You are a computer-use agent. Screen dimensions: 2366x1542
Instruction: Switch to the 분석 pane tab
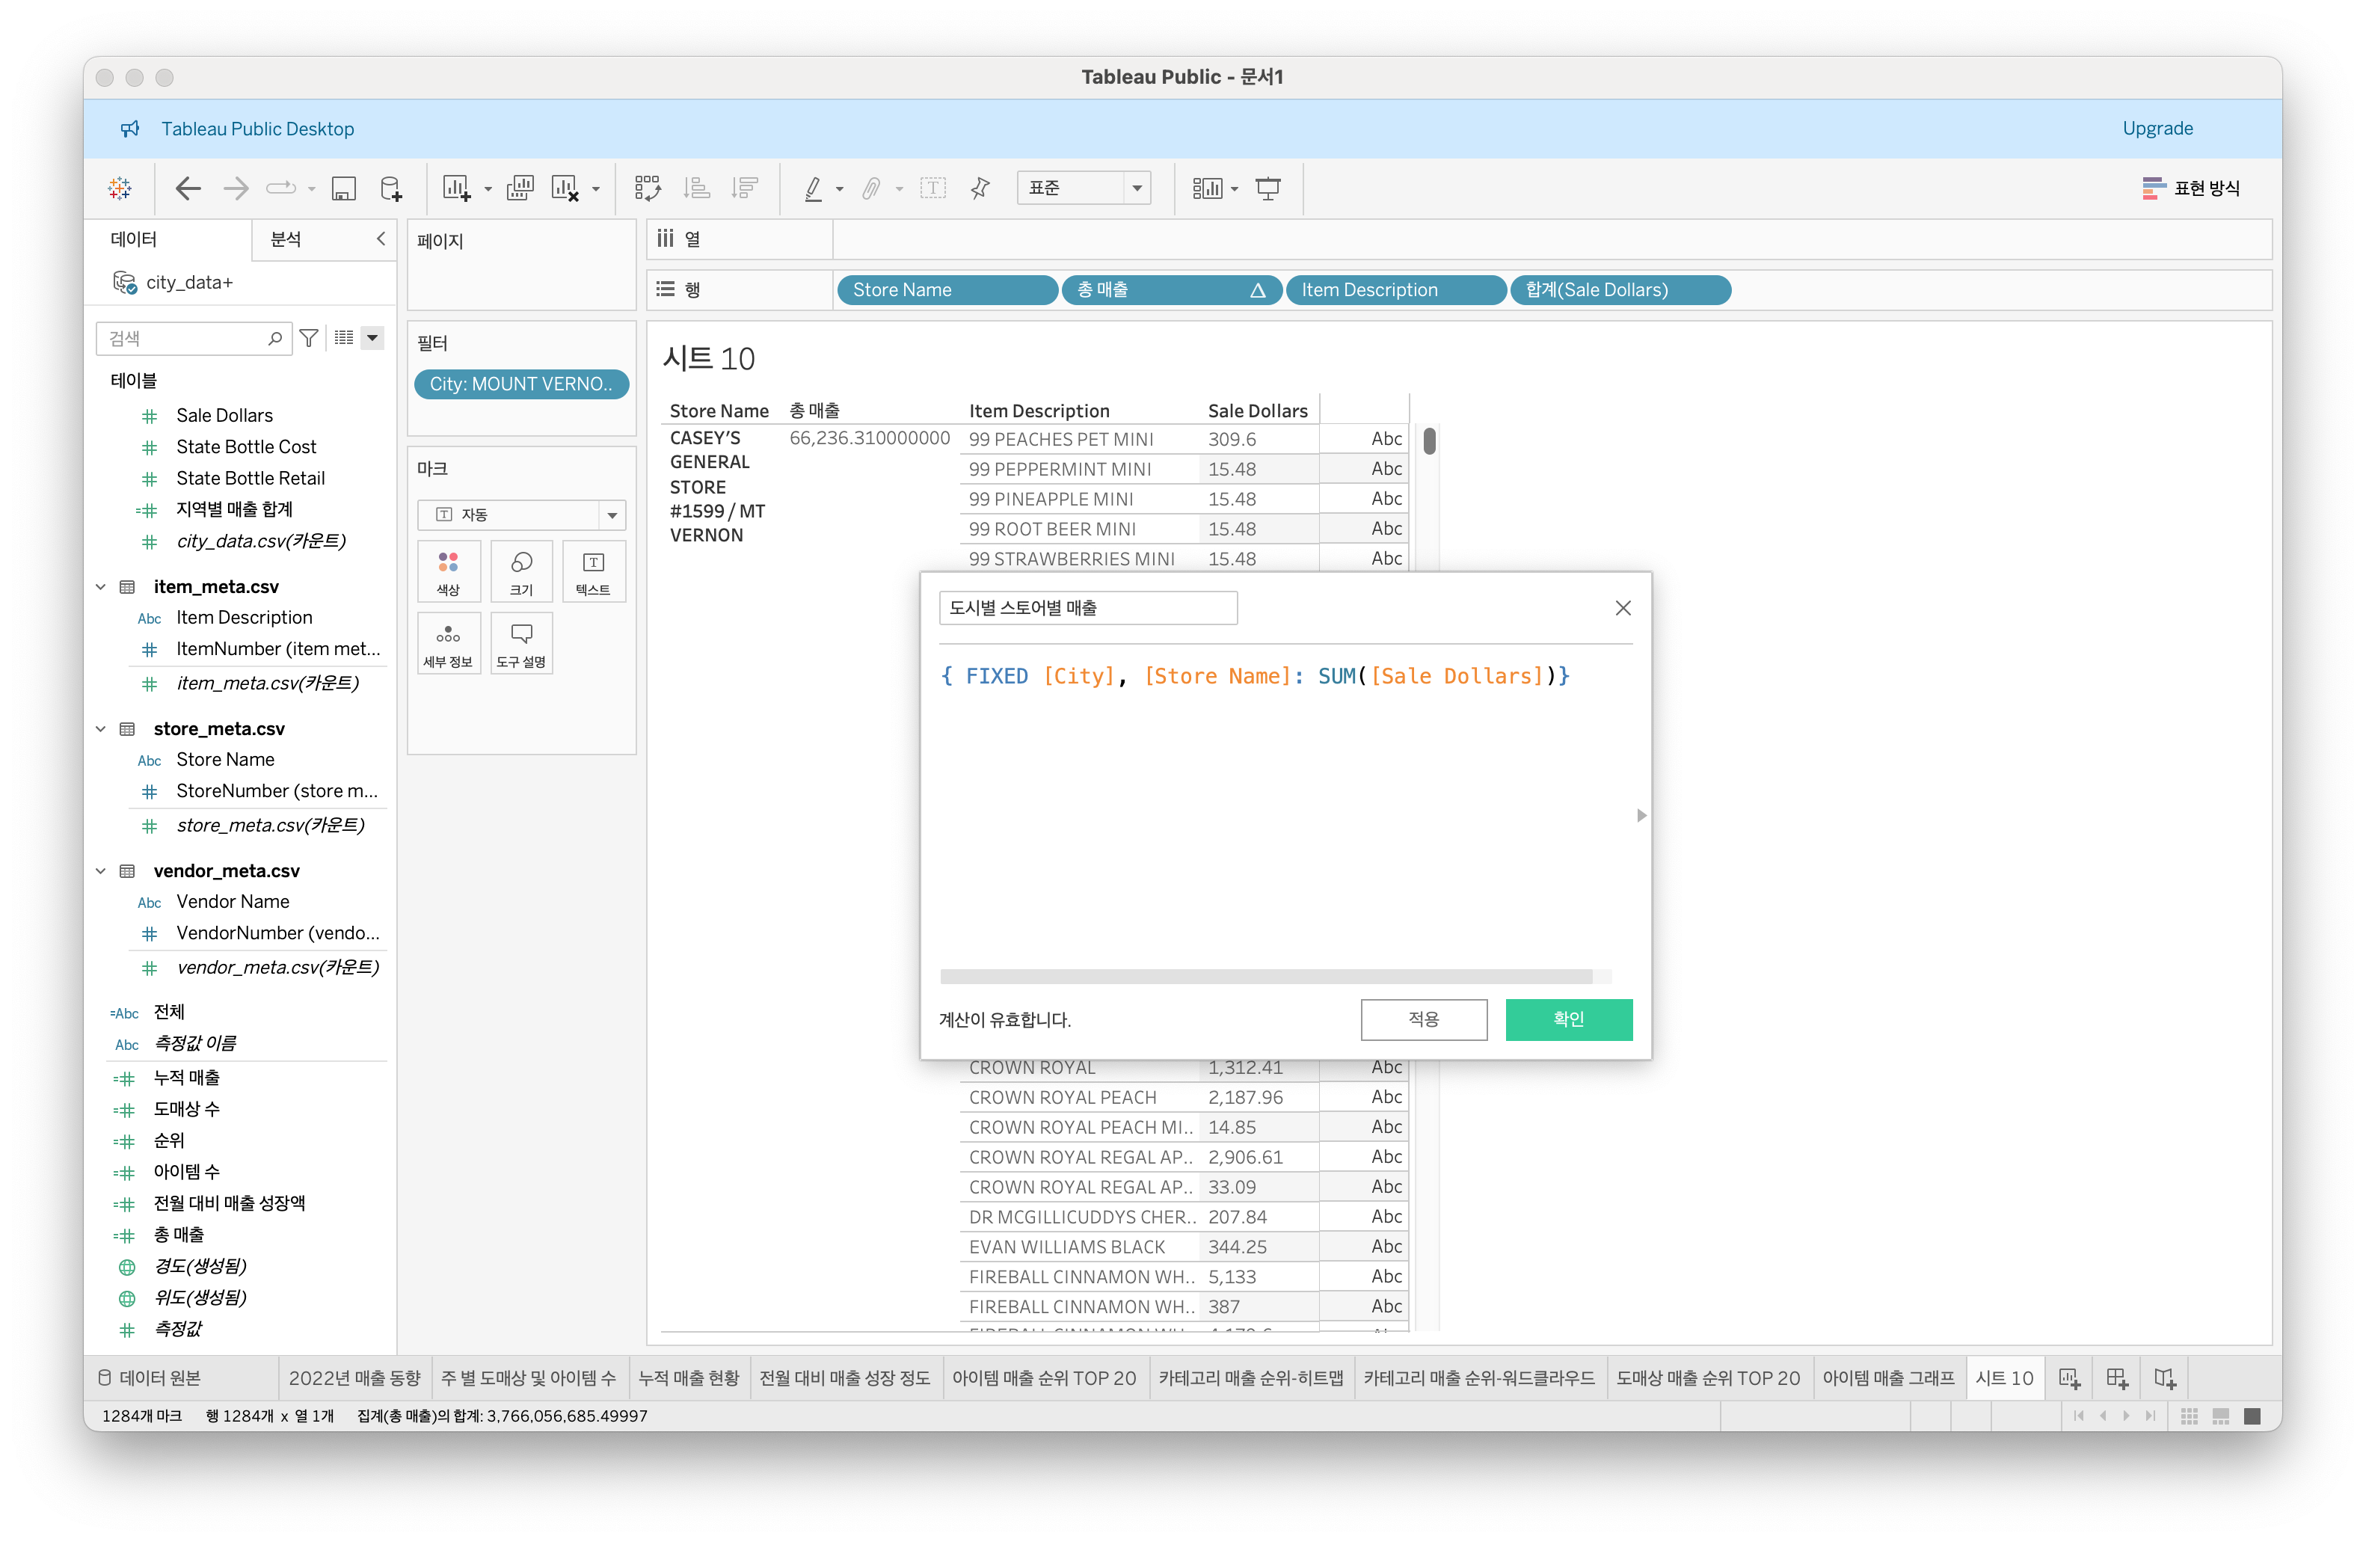coord(286,239)
